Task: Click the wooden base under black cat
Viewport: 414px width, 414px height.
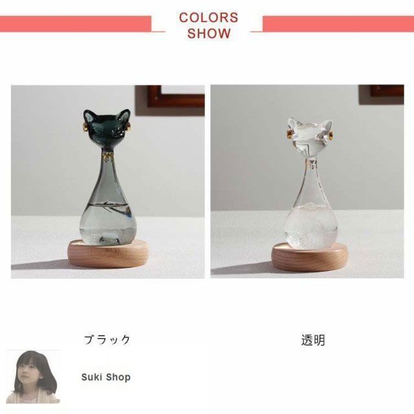Action: click(108, 254)
